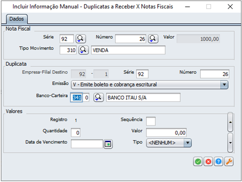Select the Registro value 1
Image resolution: width=242 pixels, height=182 pixels.
(x=76, y=120)
